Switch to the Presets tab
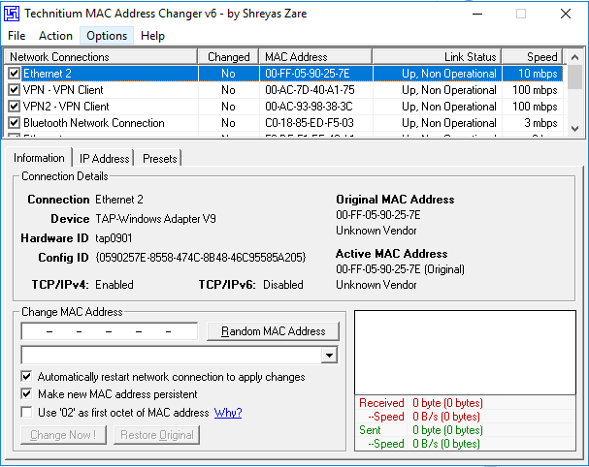Screen dimensions: 589x467 [x=160, y=158]
